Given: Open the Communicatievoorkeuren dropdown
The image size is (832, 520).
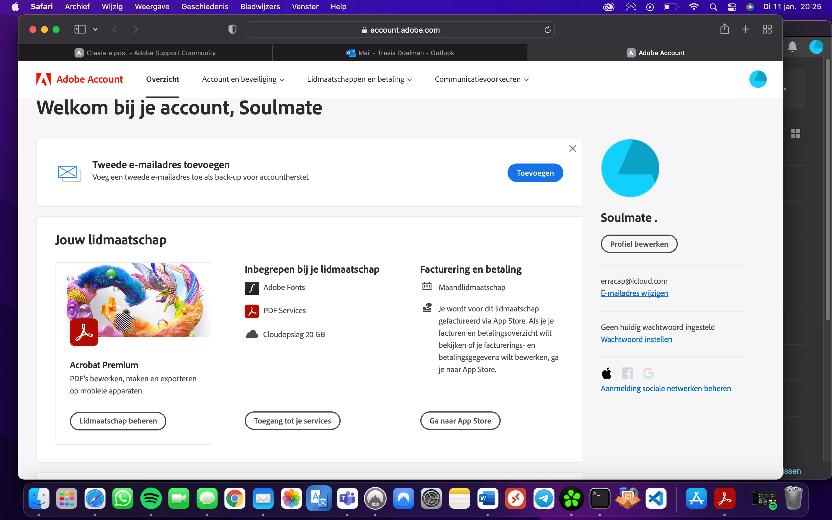Looking at the screenshot, I should click(x=481, y=79).
